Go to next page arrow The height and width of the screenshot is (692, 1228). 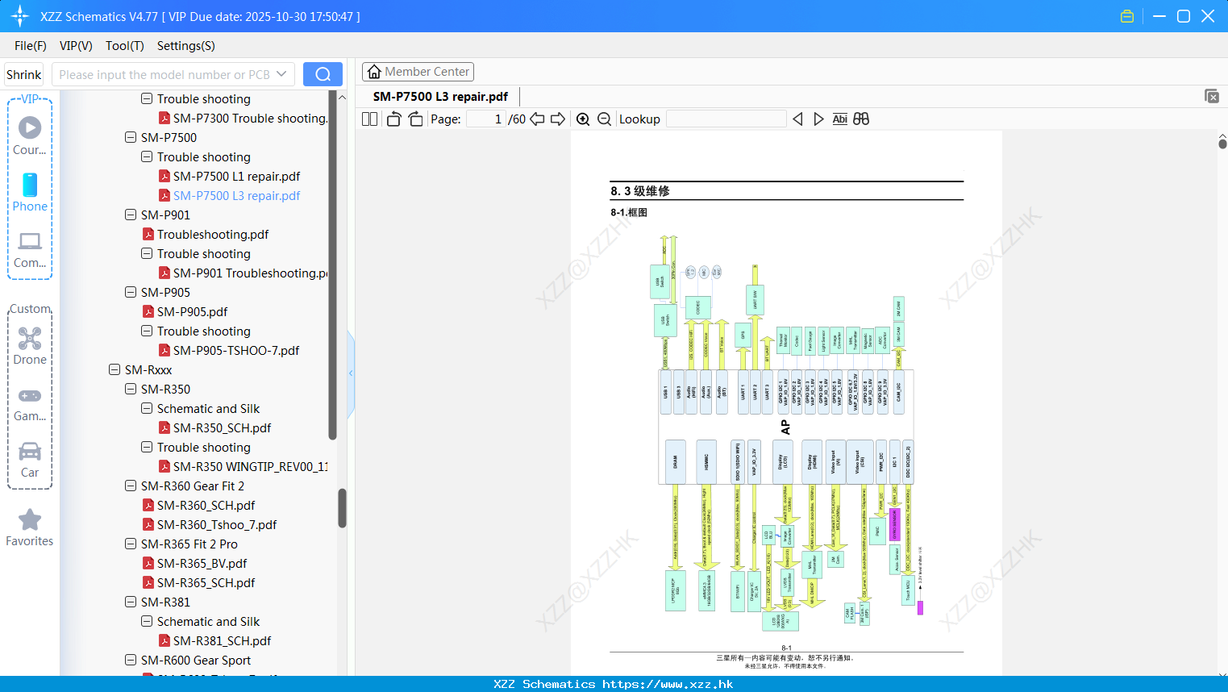coord(558,119)
